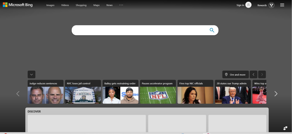Show the next homepage background image
This screenshot has width=292, height=134.
click(x=262, y=74)
